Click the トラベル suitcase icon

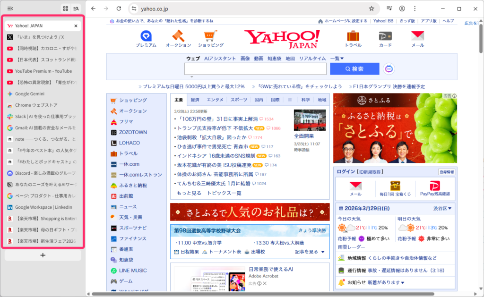[x=354, y=35]
